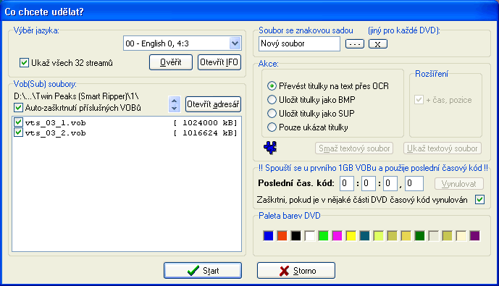The height and width of the screenshot is (286, 499).
Task: Pick the magenta swatch in DVD palette
Action: 337,236
